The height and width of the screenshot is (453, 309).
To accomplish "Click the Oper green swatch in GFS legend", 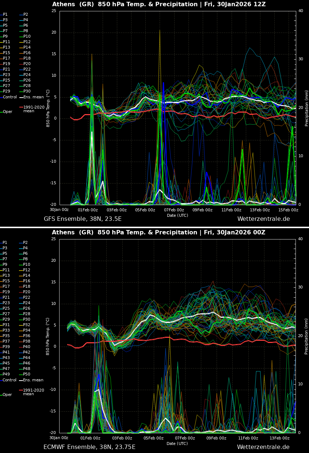I will pos(1,112).
